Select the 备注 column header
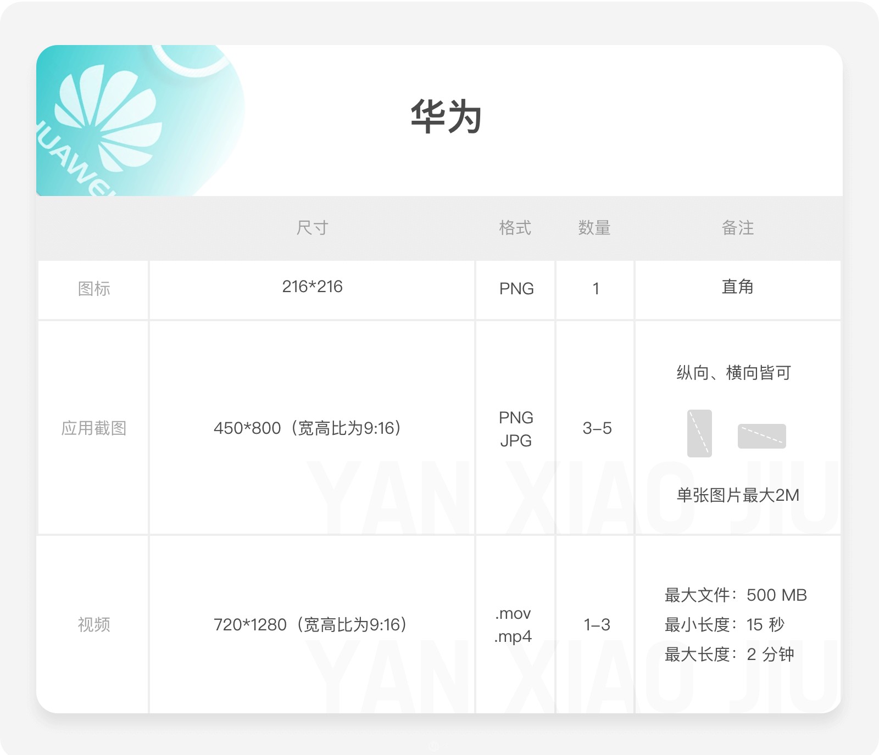 [738, 228]
